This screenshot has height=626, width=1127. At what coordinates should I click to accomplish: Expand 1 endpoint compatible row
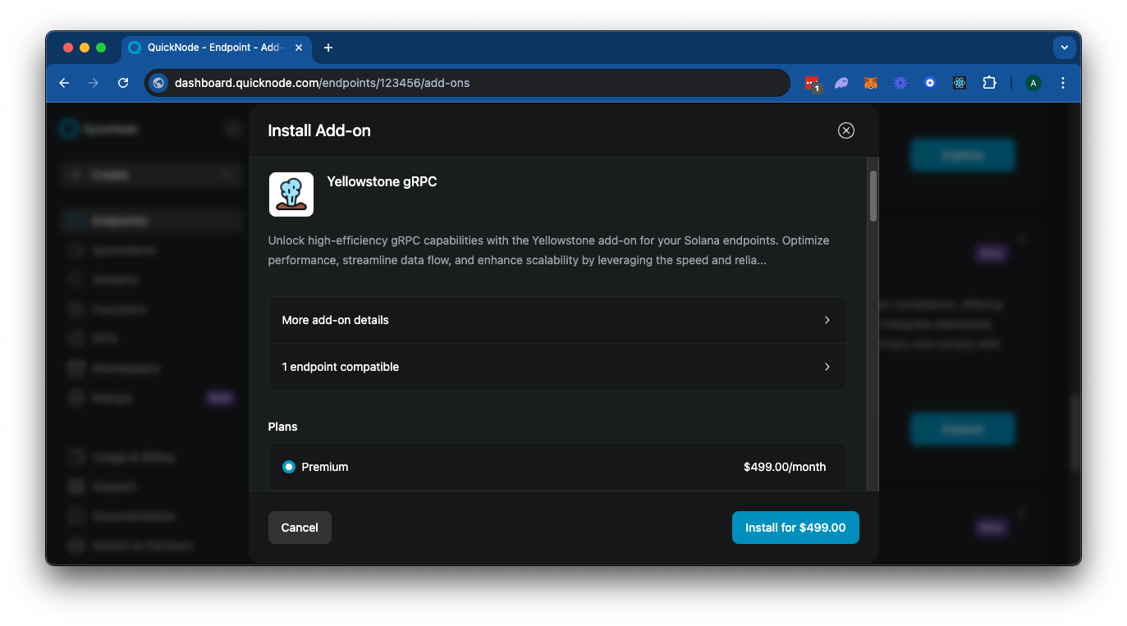tap(557, 367)
